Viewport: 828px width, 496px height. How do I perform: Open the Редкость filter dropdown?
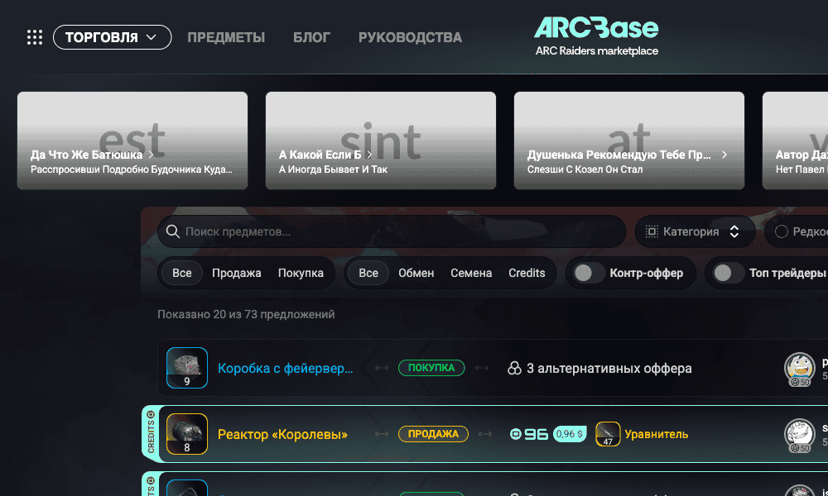pos(797,231)
